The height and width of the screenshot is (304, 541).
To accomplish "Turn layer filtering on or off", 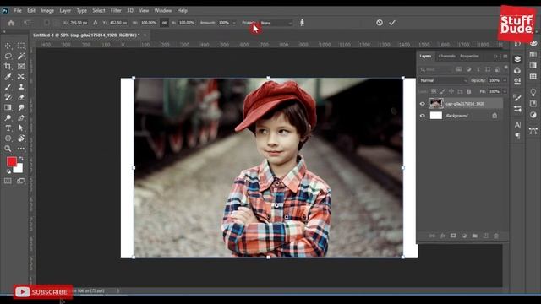I will coord(505,68).
